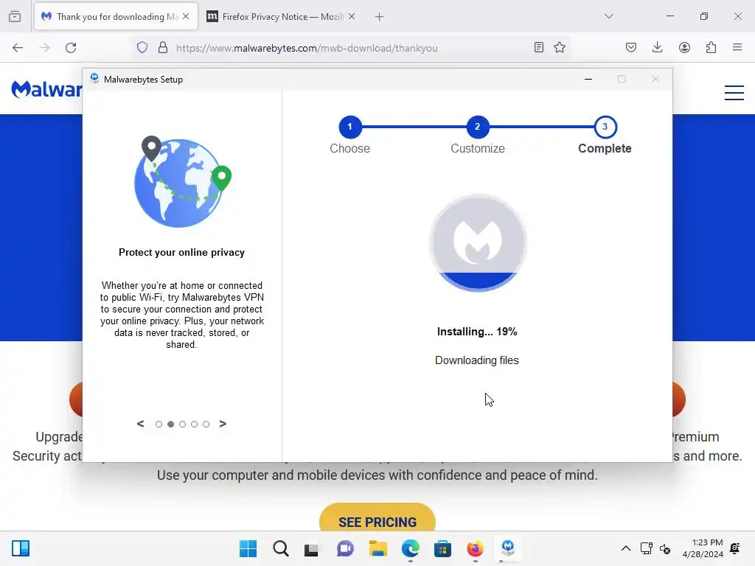This screenshot has width=755, height=566.
Task: Open the Firefox View icon at tab bar left
Action: coord(15,16)
